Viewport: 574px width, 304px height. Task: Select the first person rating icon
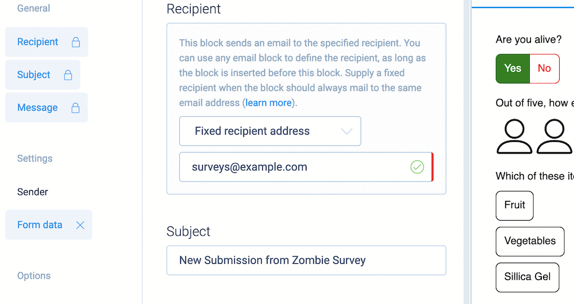tap(514, 136)
